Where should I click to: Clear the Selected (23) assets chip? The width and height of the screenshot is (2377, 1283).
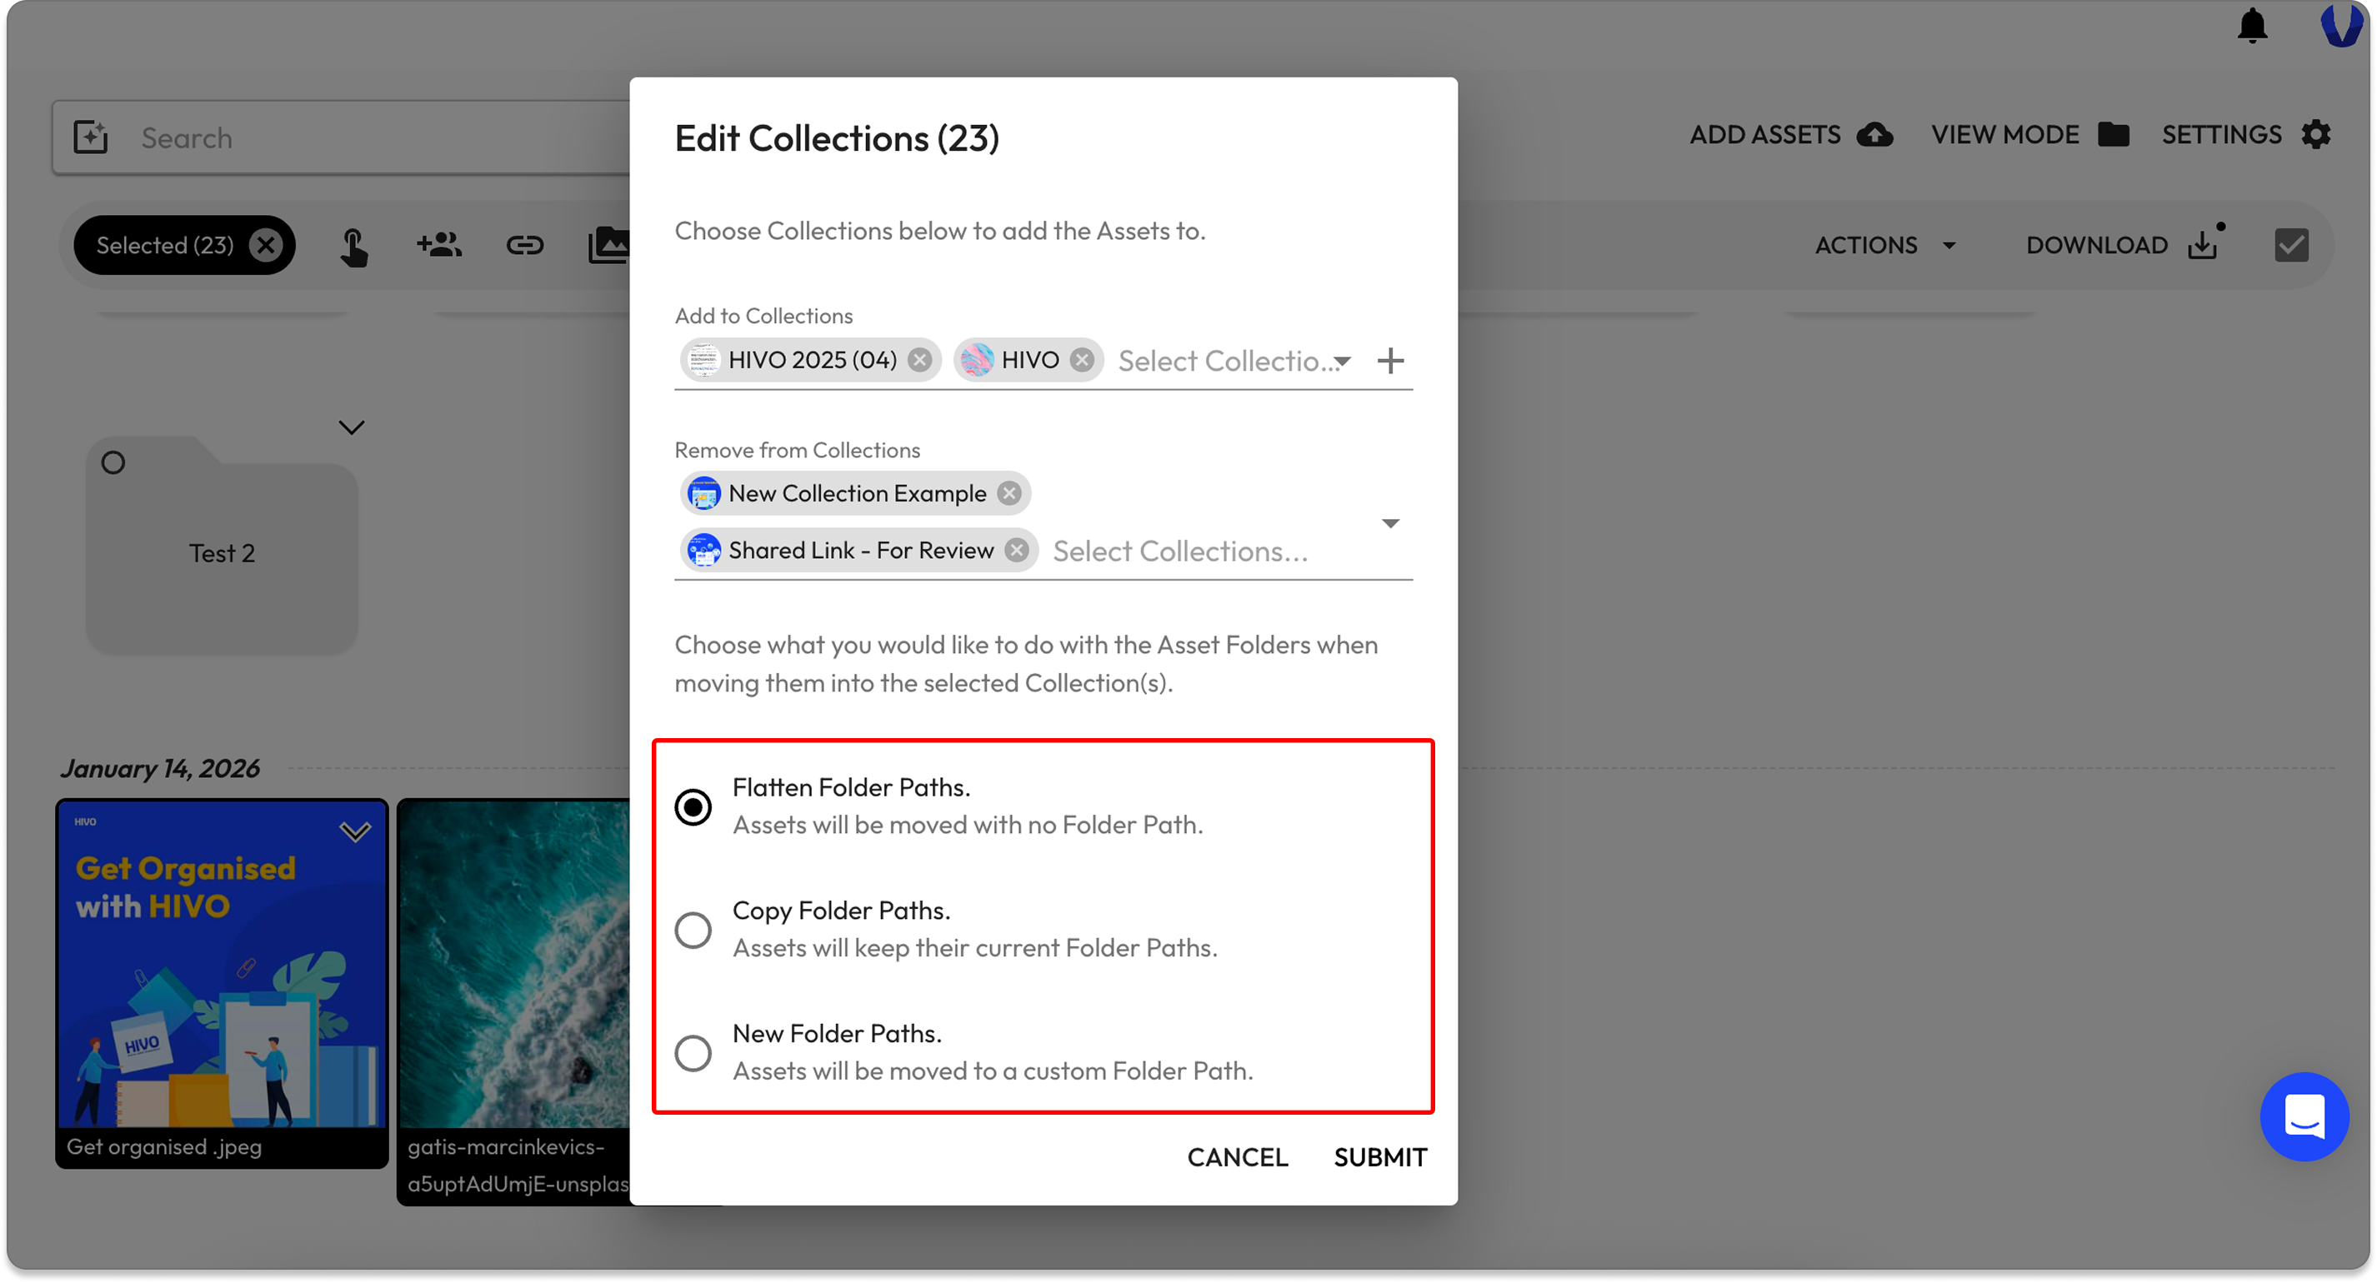pyautogui.click(x=266, y=245)
